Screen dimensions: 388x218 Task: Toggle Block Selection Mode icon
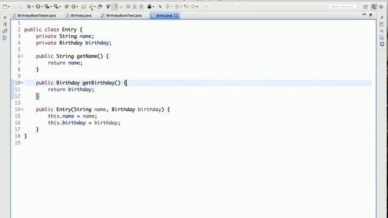coord(135,7)
